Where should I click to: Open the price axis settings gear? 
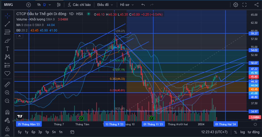tap(255, 124)
